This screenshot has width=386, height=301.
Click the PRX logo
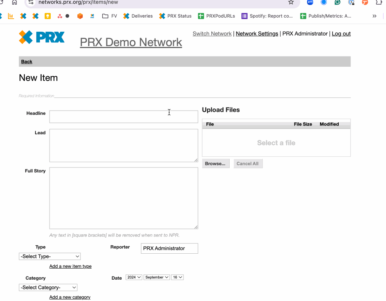pos(41,37)
